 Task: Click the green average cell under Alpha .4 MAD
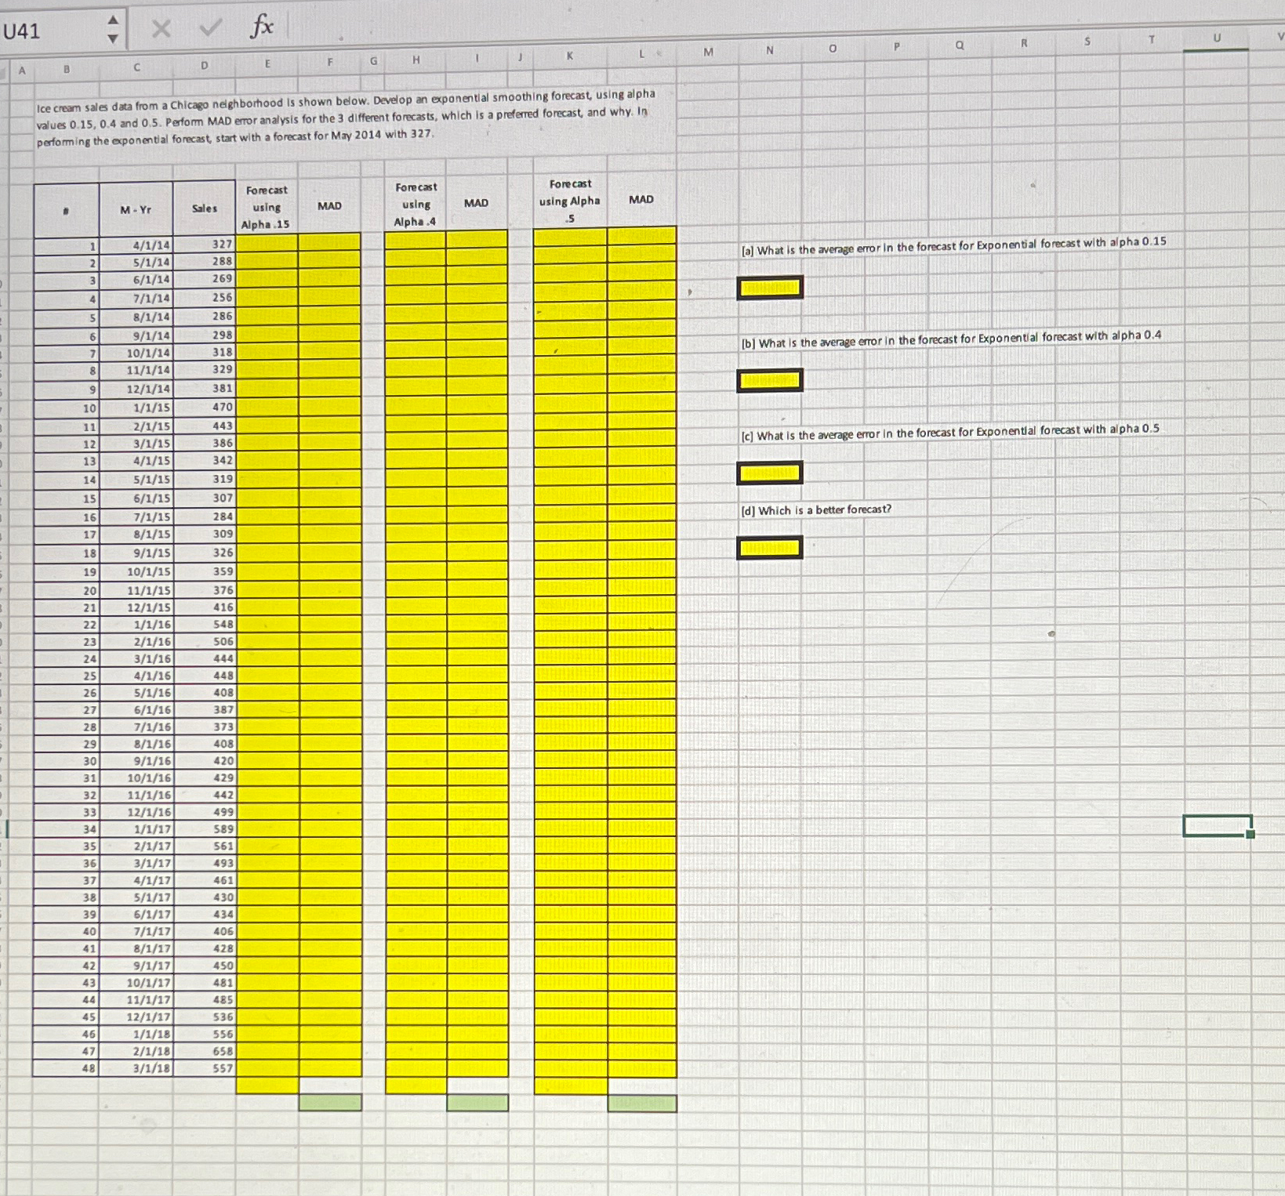[477, 1103]
